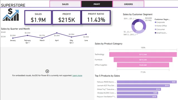Screen dimensions: 178x100
Task: Click the March data point on line chart
Action: pyautogui.click(x=42, y=38)
